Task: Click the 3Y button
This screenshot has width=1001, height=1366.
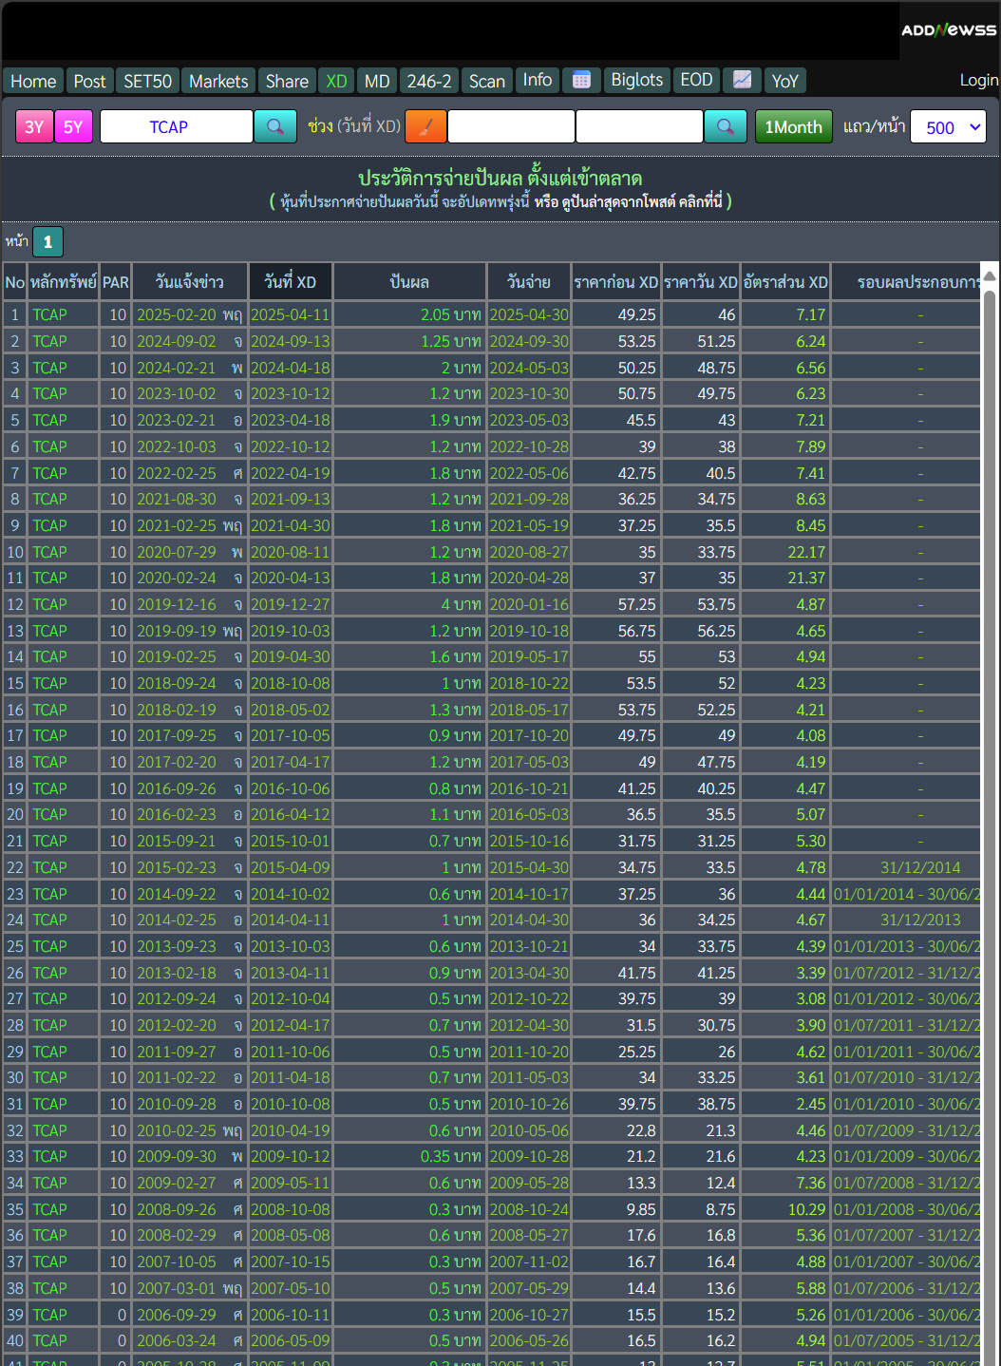Action: click(34, 126)
